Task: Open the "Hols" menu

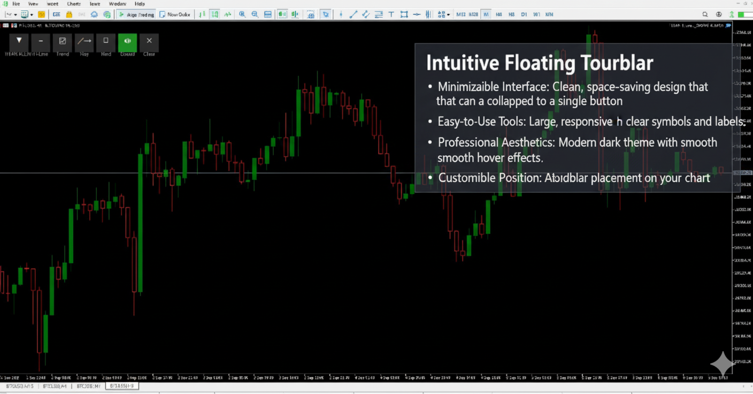Action: click(x=140, y=4)
